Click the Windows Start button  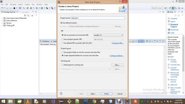3,101
